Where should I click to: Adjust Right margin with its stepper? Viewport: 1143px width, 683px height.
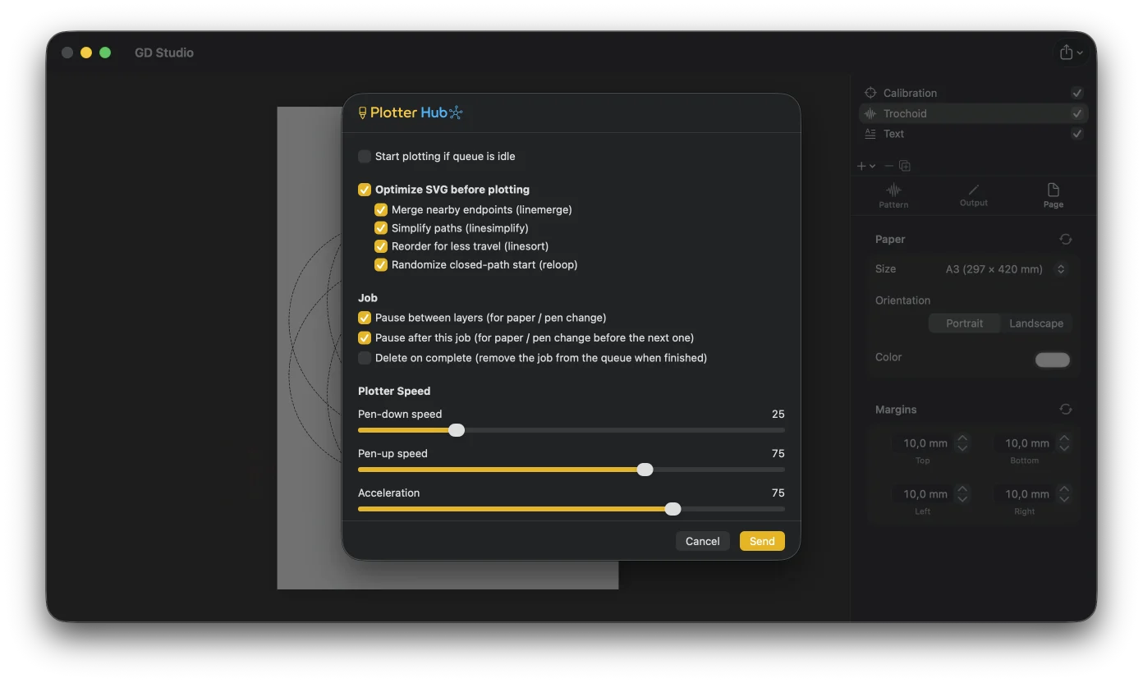[1064, 494]
